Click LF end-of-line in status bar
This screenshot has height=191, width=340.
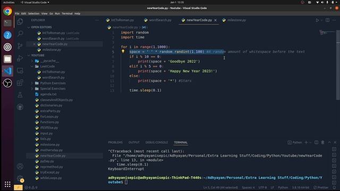(273, 187)
